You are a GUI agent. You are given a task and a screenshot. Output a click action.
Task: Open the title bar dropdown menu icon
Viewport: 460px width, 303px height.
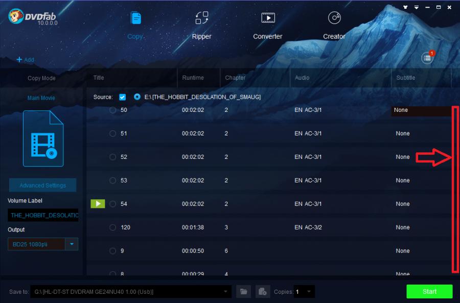click(x=416, y=7)
